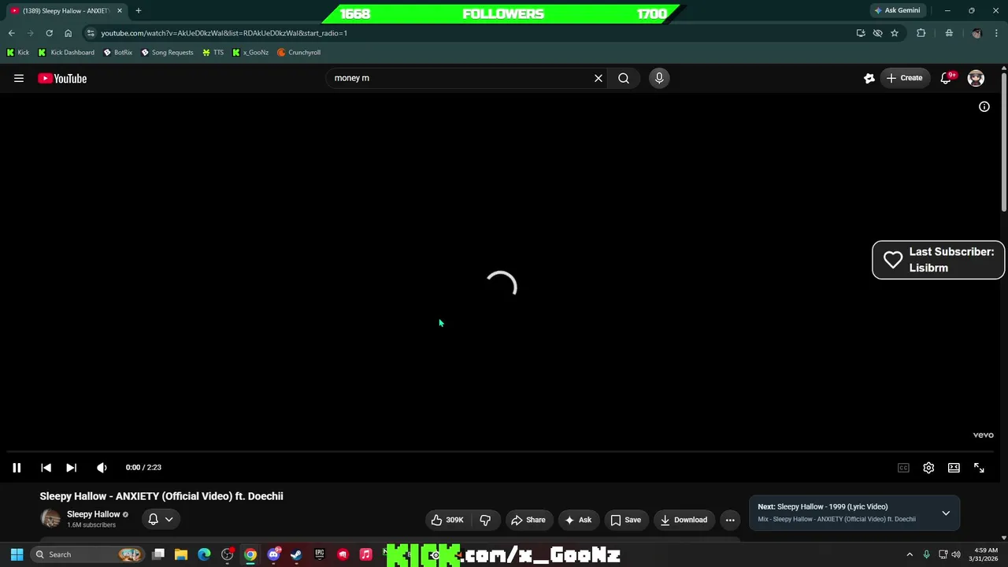Reload the current page
This screenshot has width=1008, height=567.
(49, 33)
